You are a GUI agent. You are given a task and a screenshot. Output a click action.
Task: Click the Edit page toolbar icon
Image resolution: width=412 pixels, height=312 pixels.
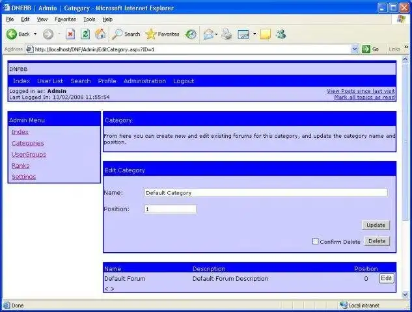click(243, 34)
